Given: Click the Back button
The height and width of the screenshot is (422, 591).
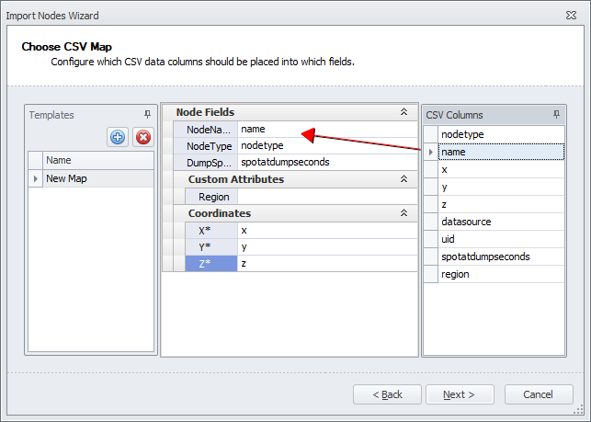Looking at the screenshot, I should point(387,394).
